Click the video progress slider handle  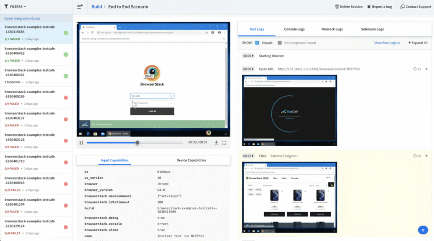(x=137, y=143)
